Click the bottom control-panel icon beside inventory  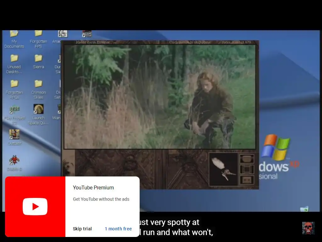tap(247, 180)
